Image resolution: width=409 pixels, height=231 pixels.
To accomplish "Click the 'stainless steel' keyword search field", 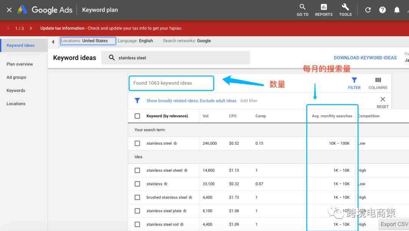I will coord(176,57).
